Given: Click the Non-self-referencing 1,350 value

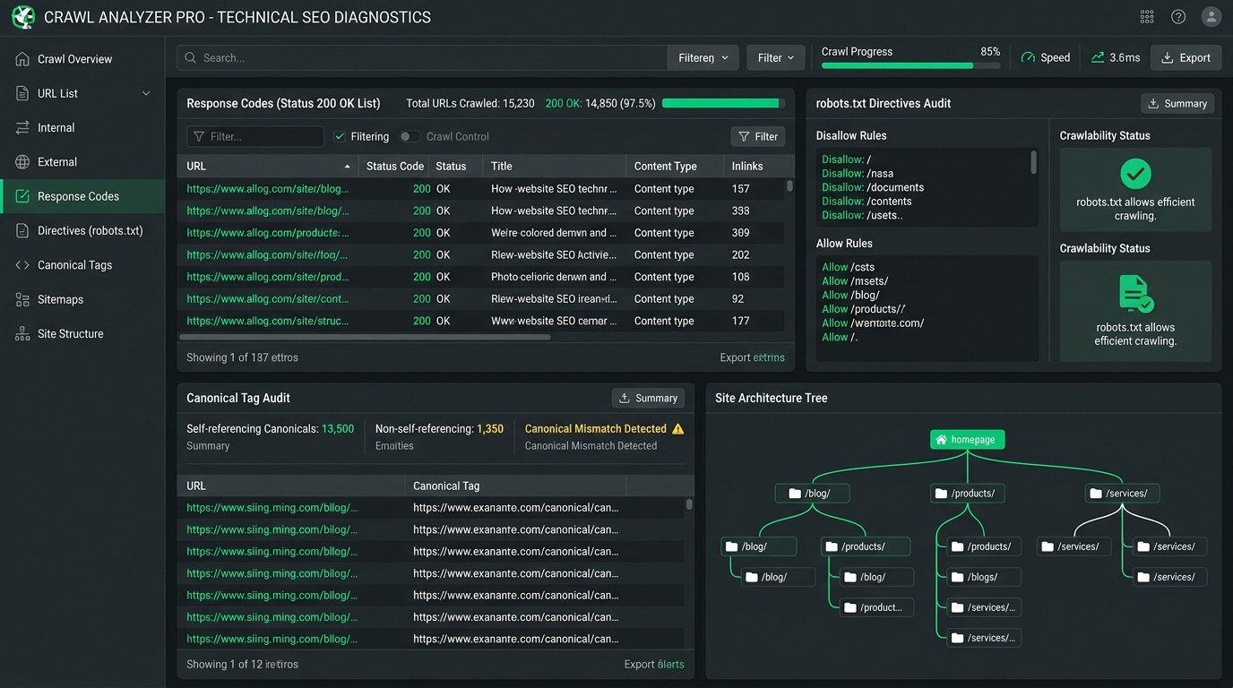Looking at the screenshot, I should (490, 429).
